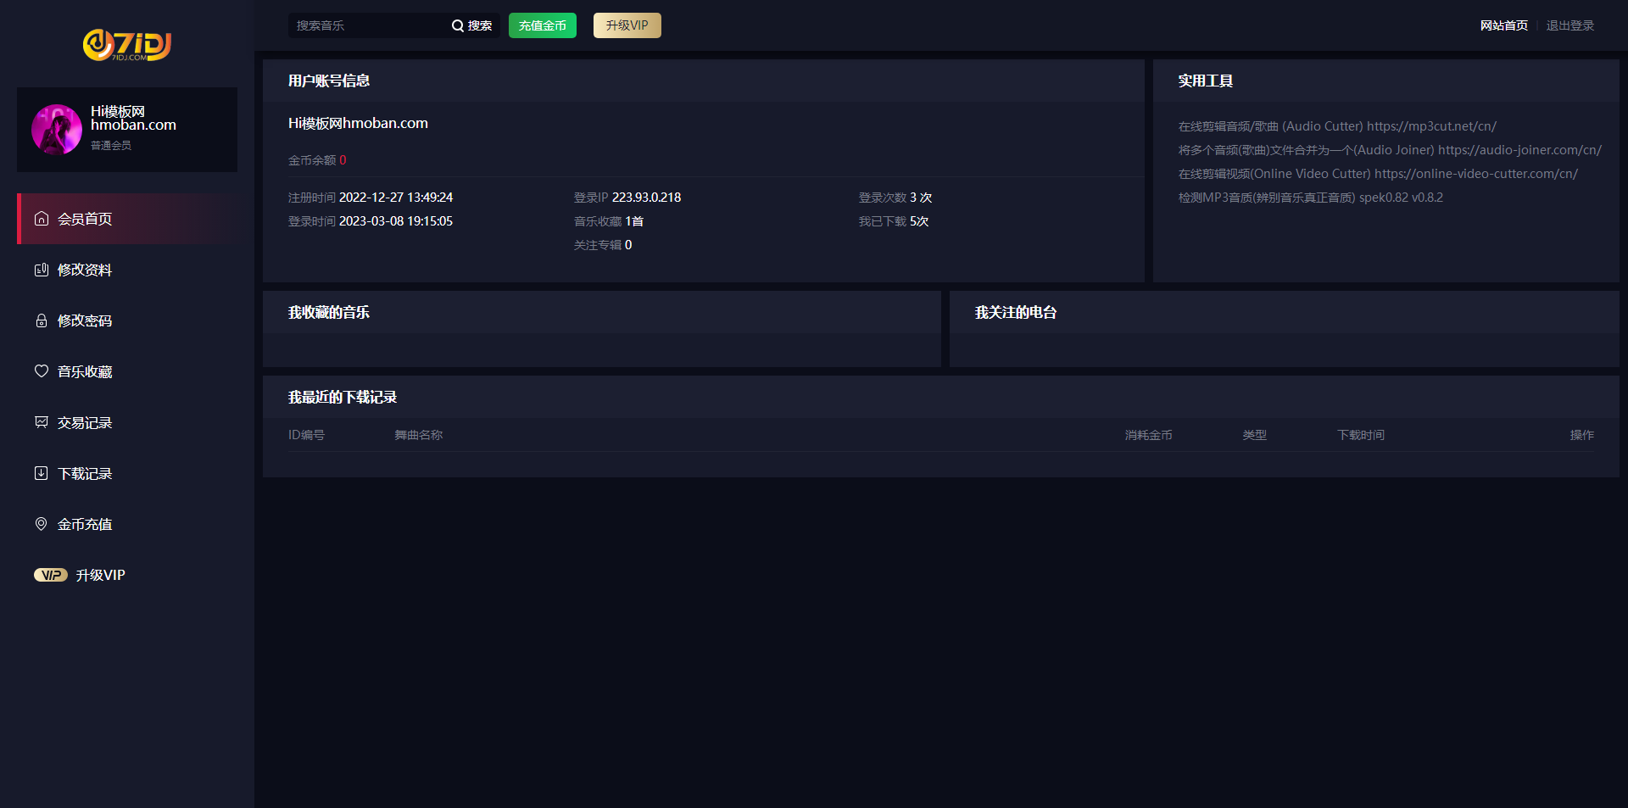
Task: Click the green 充值金币 button
Action: pyautogui.click(x=543, y=25)
